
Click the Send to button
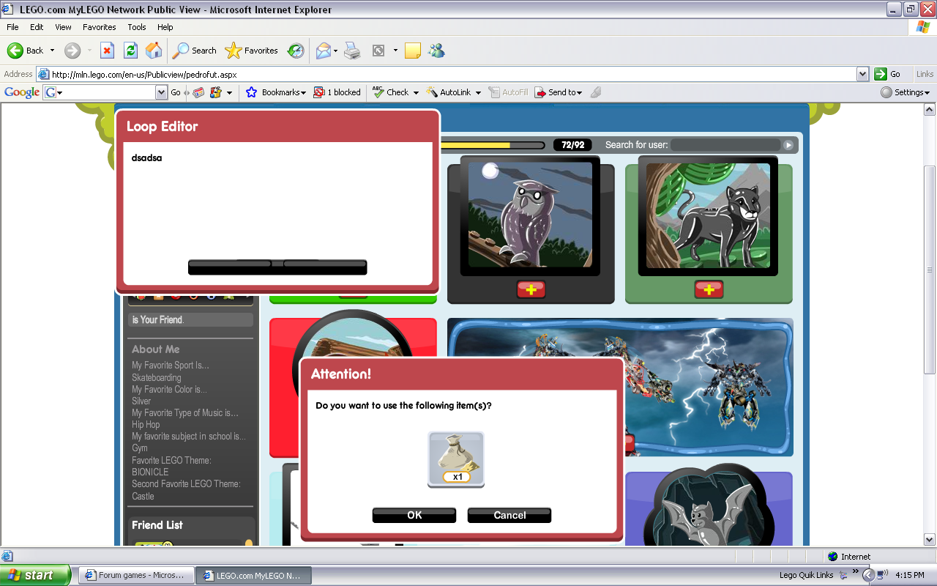pyautogui.click(x=558, y=92)
